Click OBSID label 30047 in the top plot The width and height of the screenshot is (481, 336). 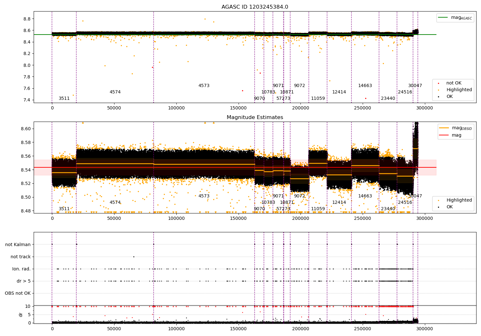[x=415, y=86]
